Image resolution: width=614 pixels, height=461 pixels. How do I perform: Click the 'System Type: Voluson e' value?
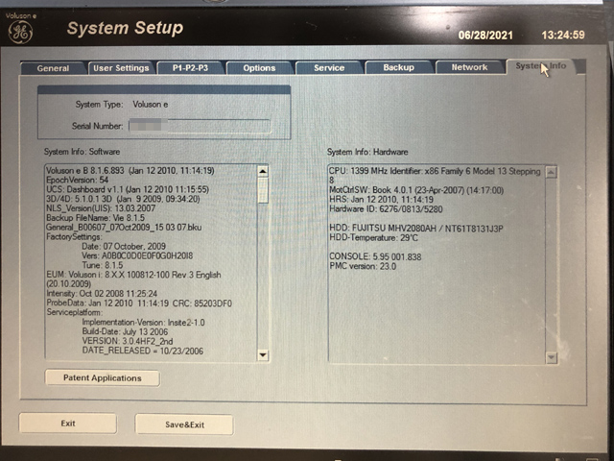coord(151,105)
